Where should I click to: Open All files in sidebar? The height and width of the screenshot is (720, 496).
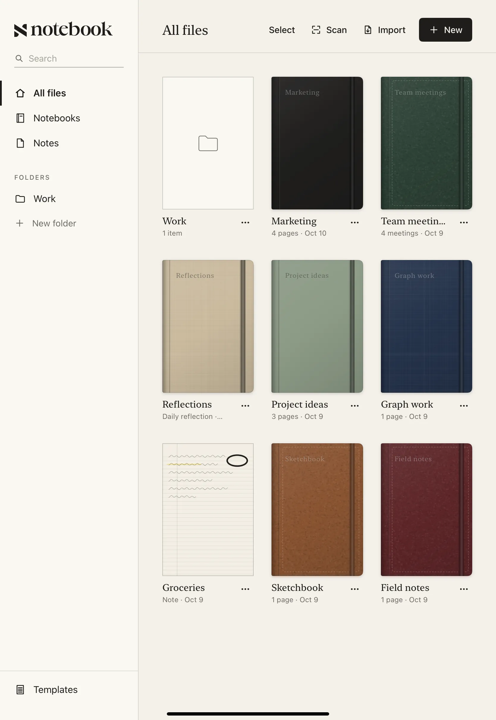click(x=69, y=93)
